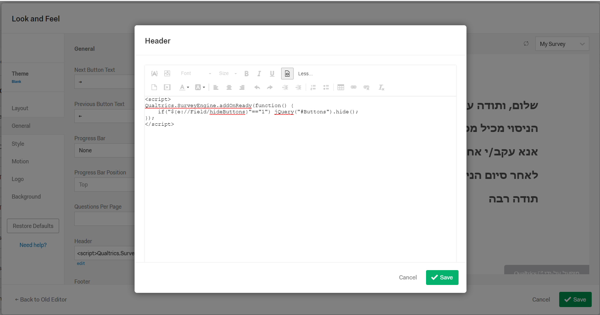This screenshot has width=600, height=315.
Task: Insert a table
Action: tap(341, 87)
